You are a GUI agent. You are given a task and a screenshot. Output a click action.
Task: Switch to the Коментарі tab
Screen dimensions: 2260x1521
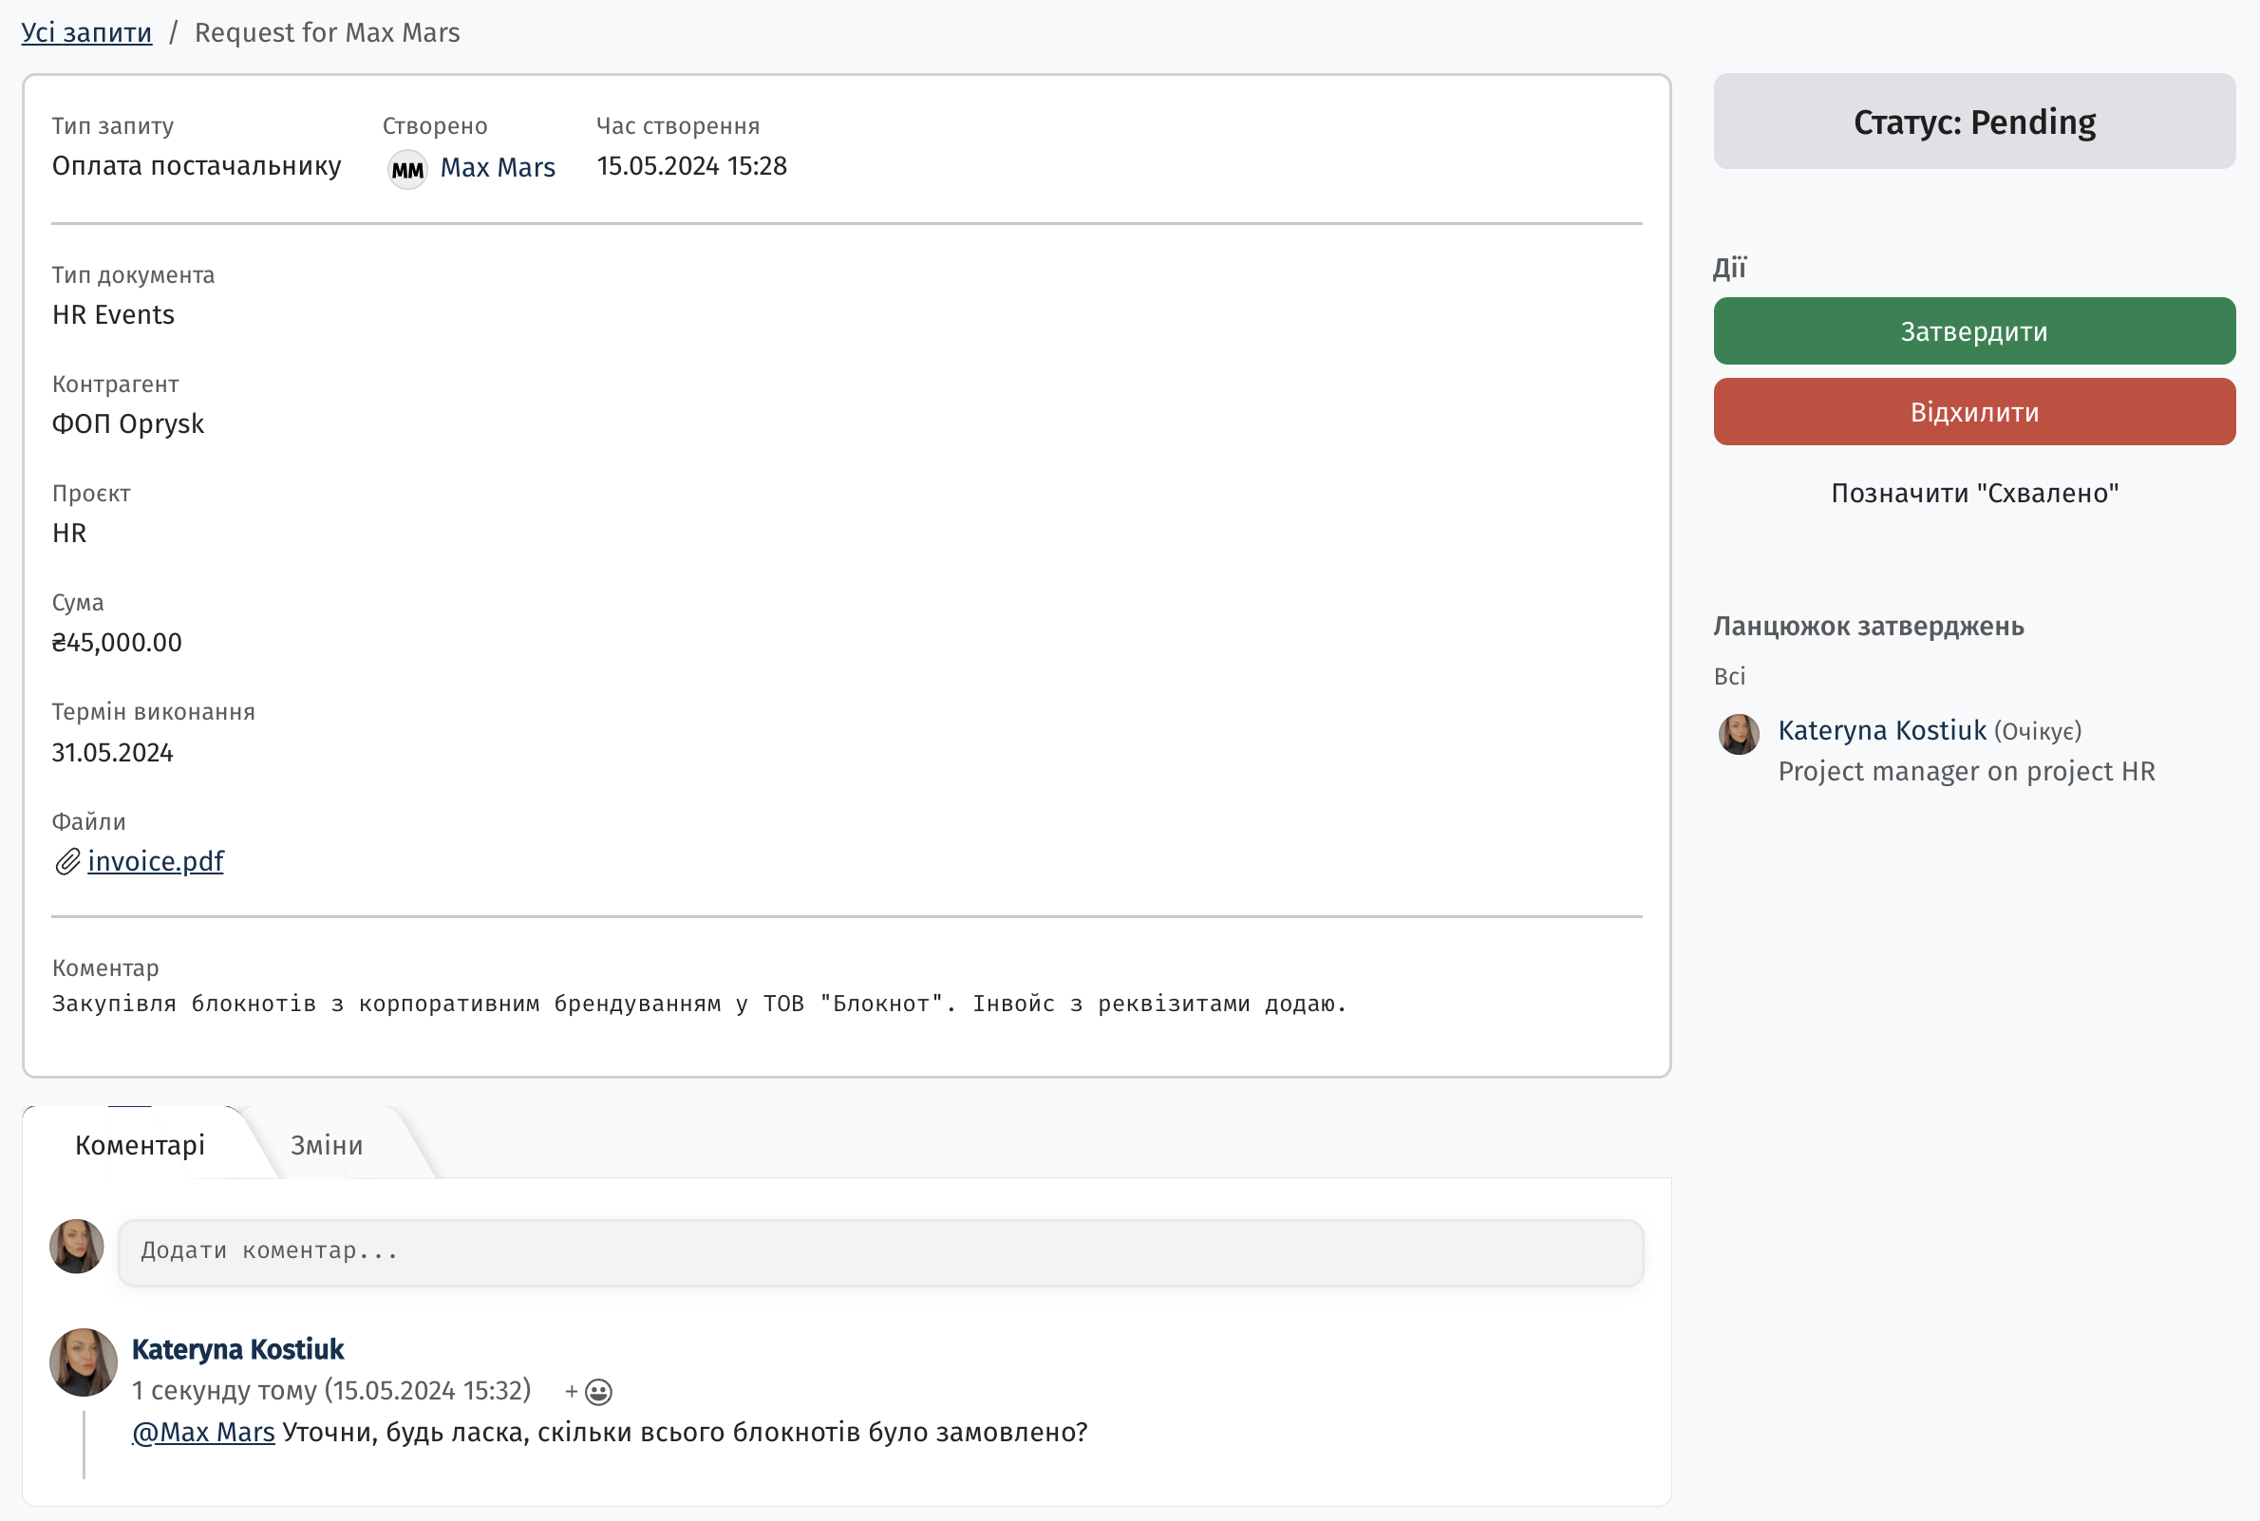[x=140, y=1145]
